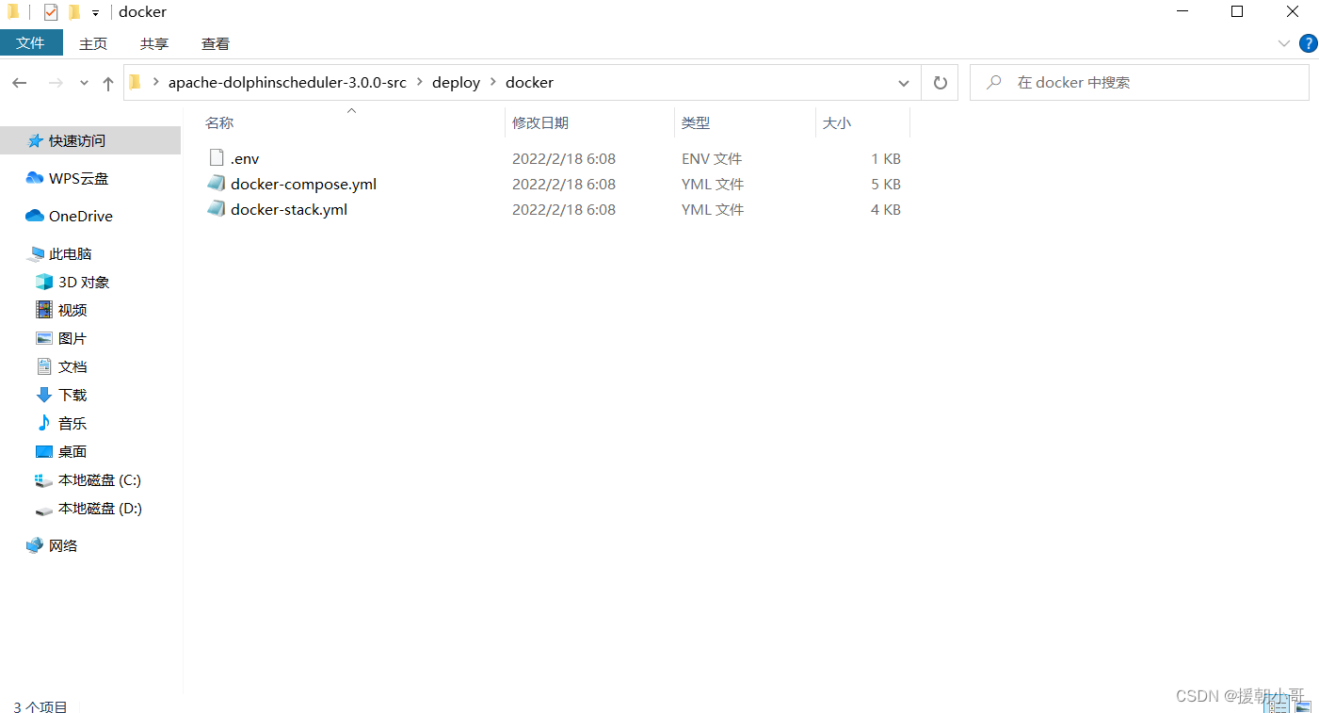Click the 此电脑 computer icon
The image size is (1319, 713).
pyautogui.click(x=36, y=253)
